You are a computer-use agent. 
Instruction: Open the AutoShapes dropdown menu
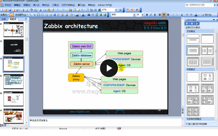pos(21,15)
